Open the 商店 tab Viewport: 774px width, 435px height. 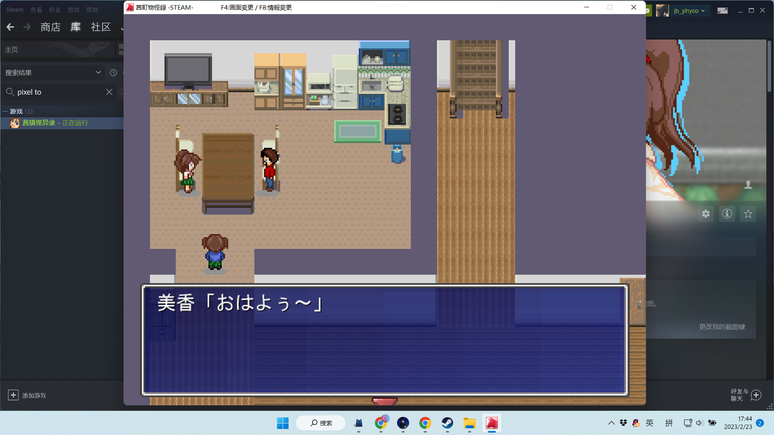(x=50, y=27)
